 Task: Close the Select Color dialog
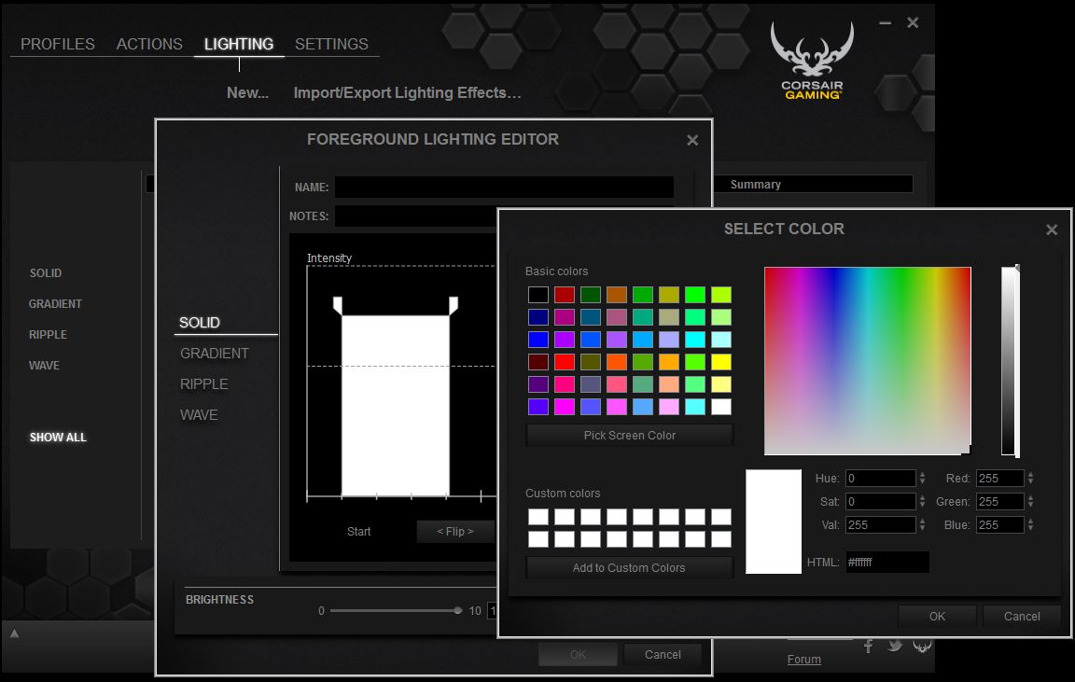[x=1052, y=230]
